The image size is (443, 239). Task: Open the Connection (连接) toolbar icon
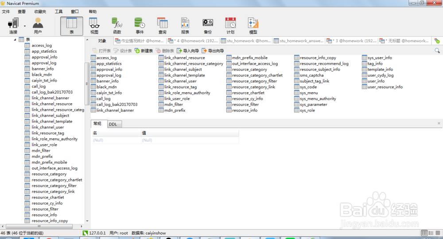tap(13, 26)
